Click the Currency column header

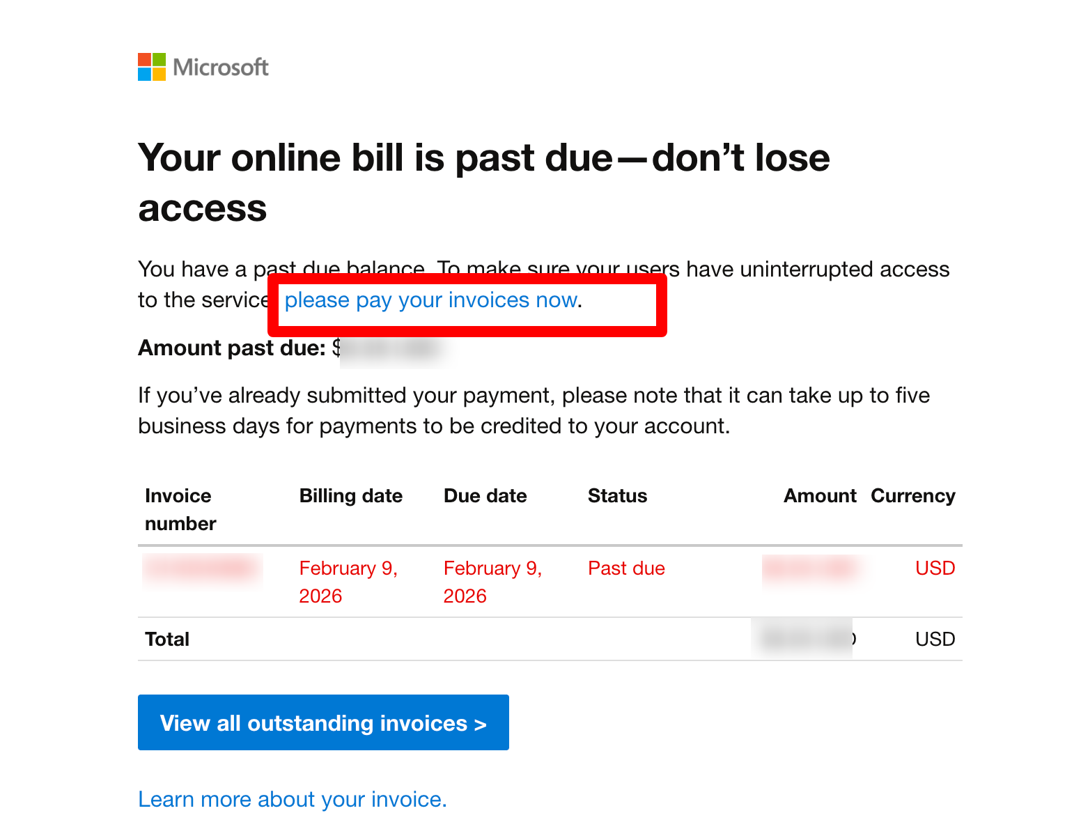[912, 496]
